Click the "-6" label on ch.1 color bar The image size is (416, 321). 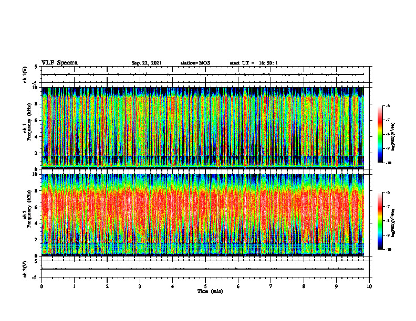[388, 106]
